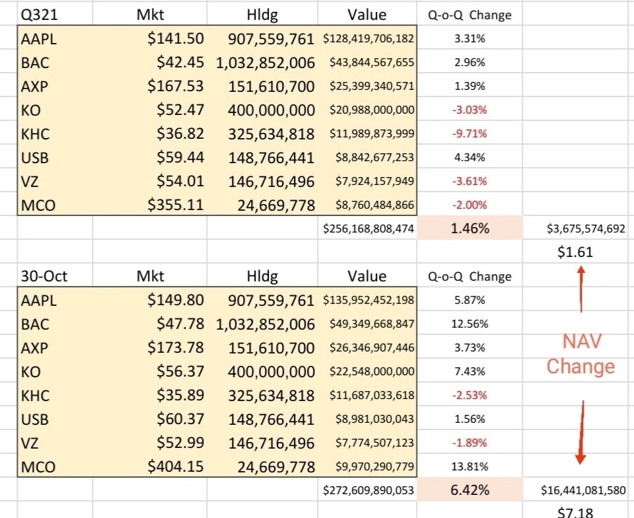The width and height of the screenshot is (634, 518).
Task: Select the highlighted 6.42% total change
Action: click(x=470, y=490)
